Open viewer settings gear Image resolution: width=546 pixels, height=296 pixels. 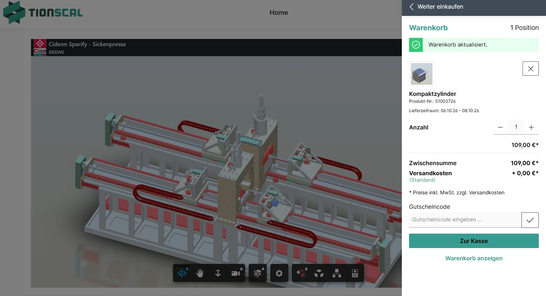click(279, 273)
